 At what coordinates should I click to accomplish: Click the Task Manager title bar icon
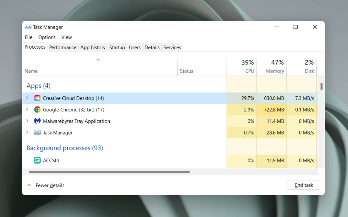[x=28, y=27]
